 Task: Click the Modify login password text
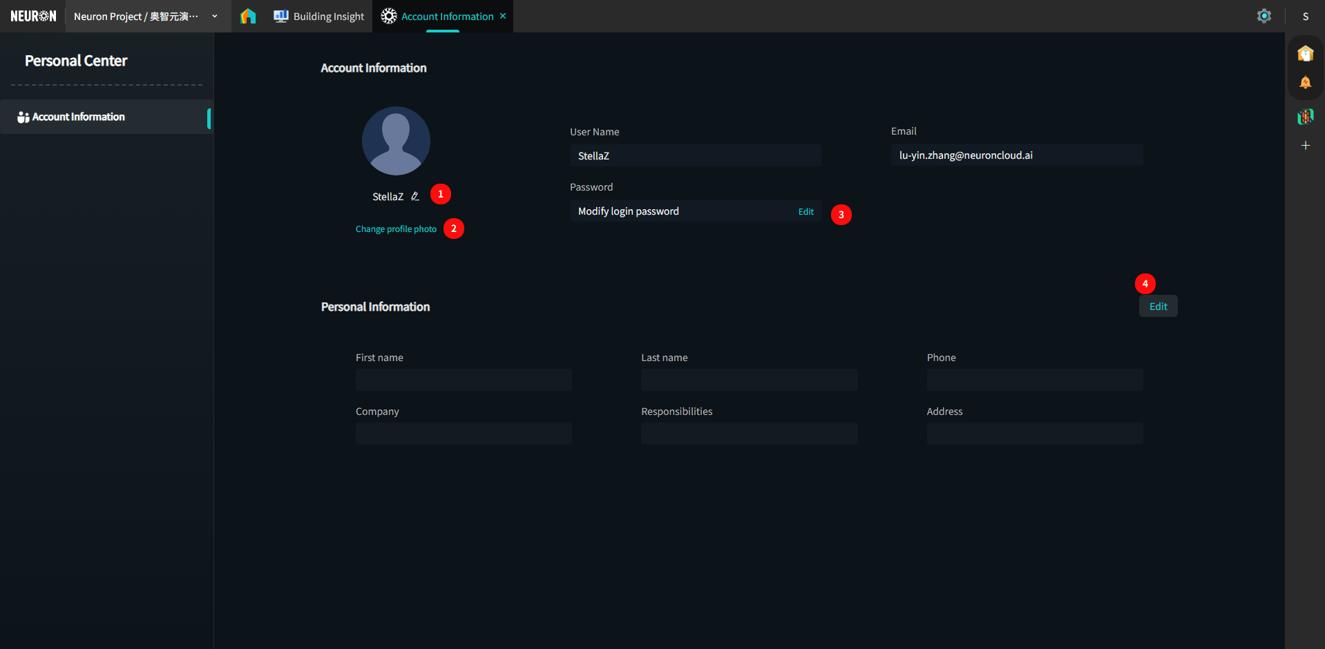pos(628,211)
